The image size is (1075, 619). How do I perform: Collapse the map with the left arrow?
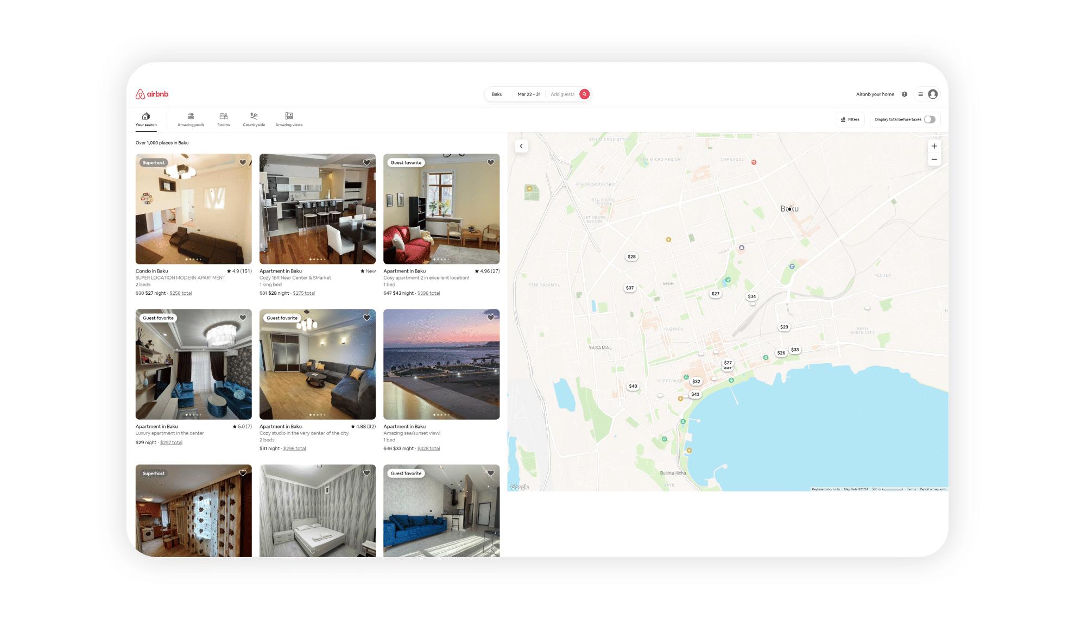[521, 146]
